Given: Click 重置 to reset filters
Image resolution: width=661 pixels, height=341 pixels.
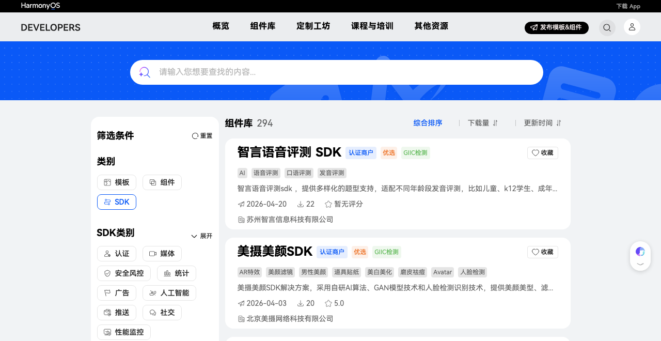Looking at the screenshot, I should 202,136.
